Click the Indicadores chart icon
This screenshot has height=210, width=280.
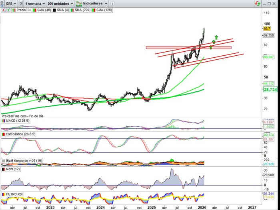pyautogui.click(x=79, y=3)
